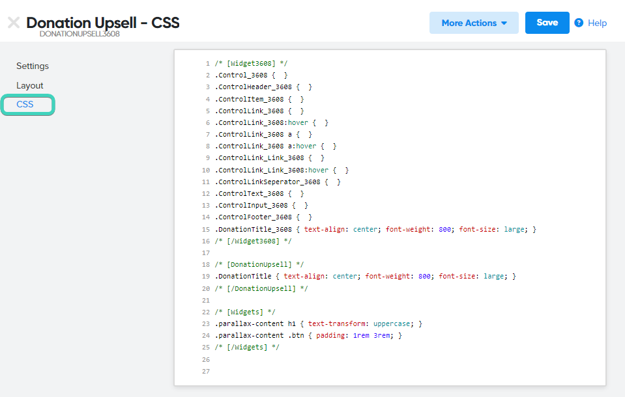Click the .DonationTitle_3608 selector on line 15

tap(254, 229)
